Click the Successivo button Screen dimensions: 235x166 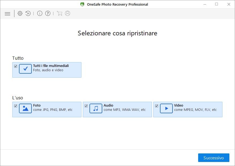pos(214,158)
